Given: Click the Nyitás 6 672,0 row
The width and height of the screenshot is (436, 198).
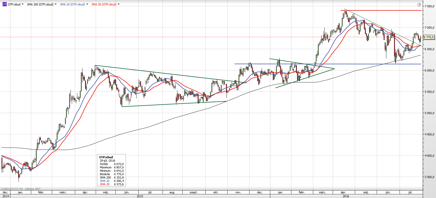Looking at the screenshot, I should point(112,164).
